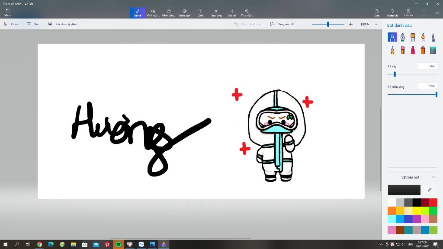Pick the dark brown custom color swatch
Screen dimensions: 443x249
400,230
